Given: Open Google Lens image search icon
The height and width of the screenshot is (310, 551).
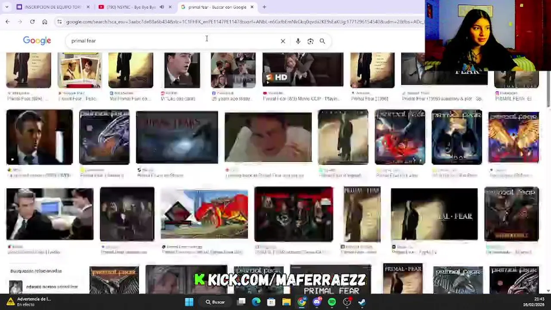Looking at the screenshot, I should click(310, 41).
